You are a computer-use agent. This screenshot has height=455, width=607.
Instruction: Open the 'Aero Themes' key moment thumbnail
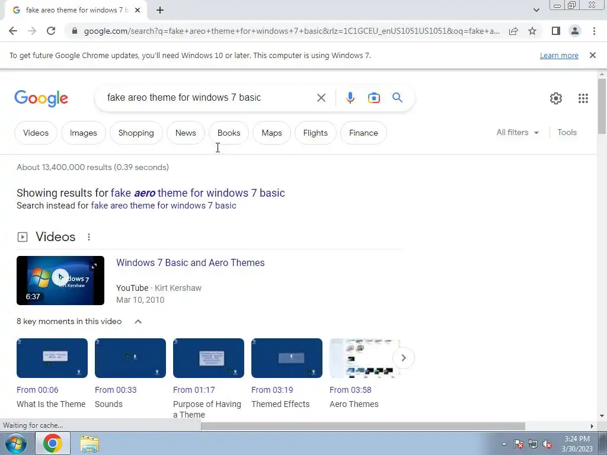click(365, 358)
